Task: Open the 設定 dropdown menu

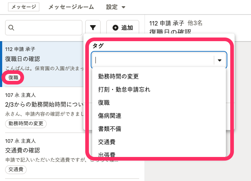Action: point(116,7)
